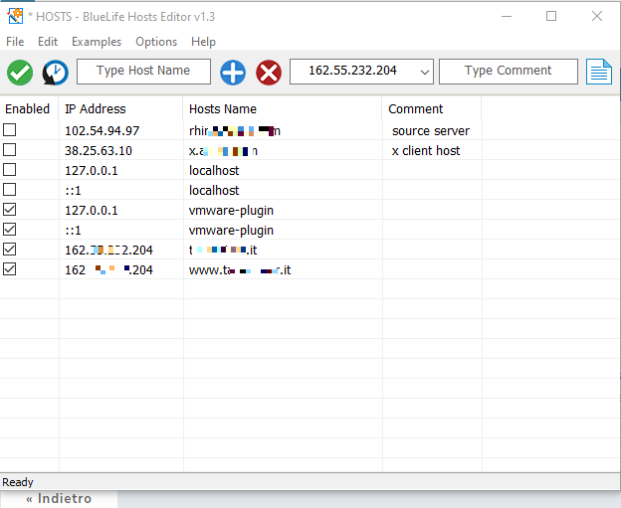Screen dimensions: 621x508
Task: Focus the Type Comment field
Action: coord(509,72)
